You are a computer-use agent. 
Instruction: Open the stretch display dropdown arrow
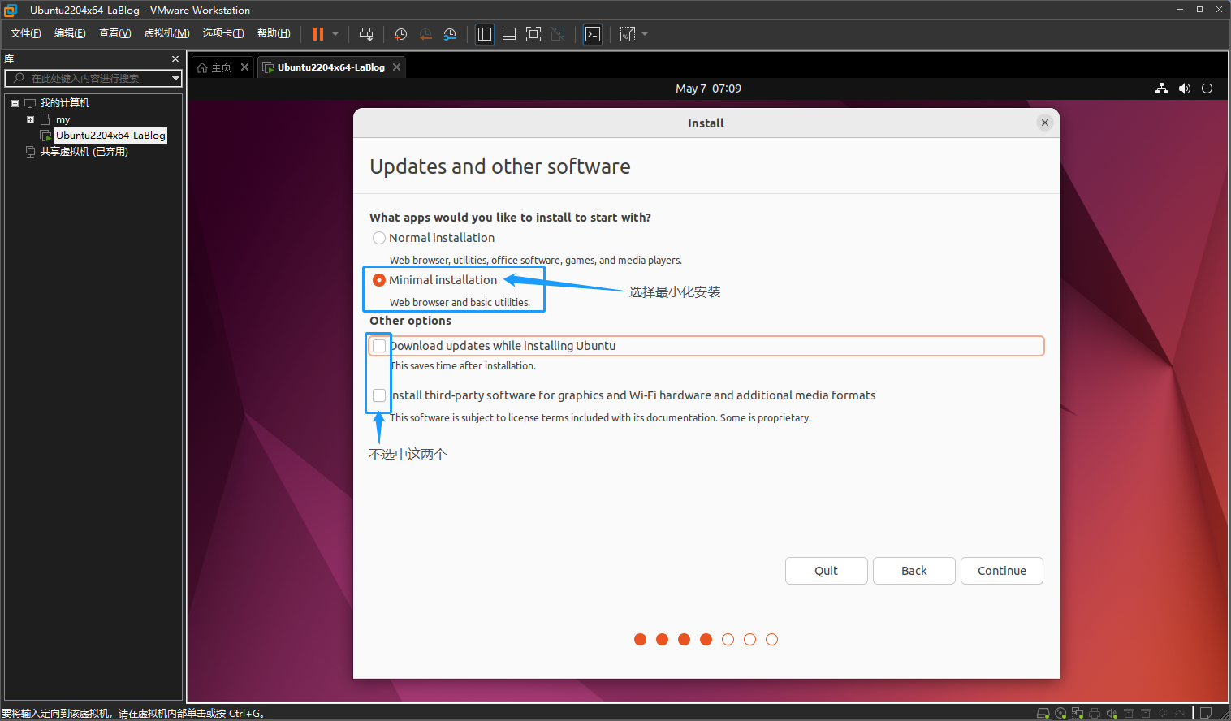(x=645, y=34)
